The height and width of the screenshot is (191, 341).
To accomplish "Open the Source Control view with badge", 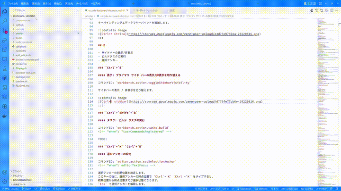I will [x=5, y=31].
